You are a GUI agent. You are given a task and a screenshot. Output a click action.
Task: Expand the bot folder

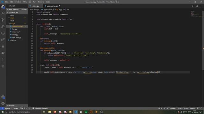click(17, 21)
